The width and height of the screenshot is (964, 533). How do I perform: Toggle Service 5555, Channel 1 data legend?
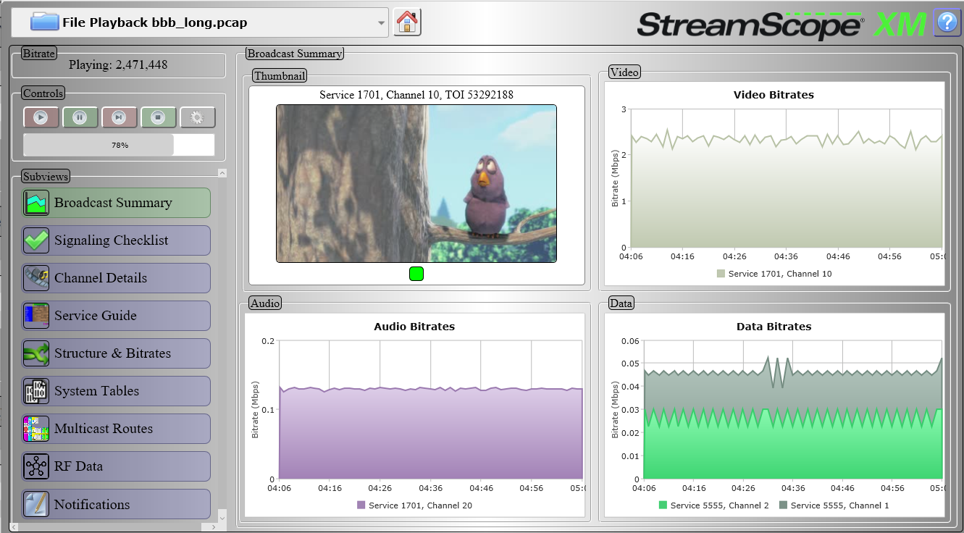[834, 505]
